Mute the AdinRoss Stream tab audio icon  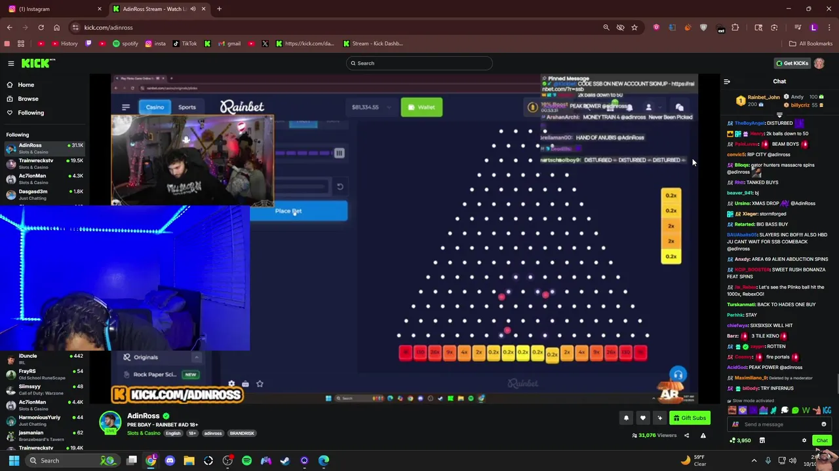[x=193, y=9]
